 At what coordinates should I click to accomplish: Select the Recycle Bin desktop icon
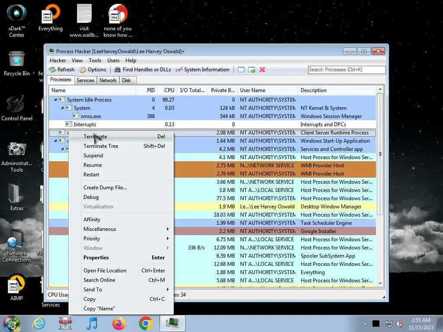click(x=17, y=64)
